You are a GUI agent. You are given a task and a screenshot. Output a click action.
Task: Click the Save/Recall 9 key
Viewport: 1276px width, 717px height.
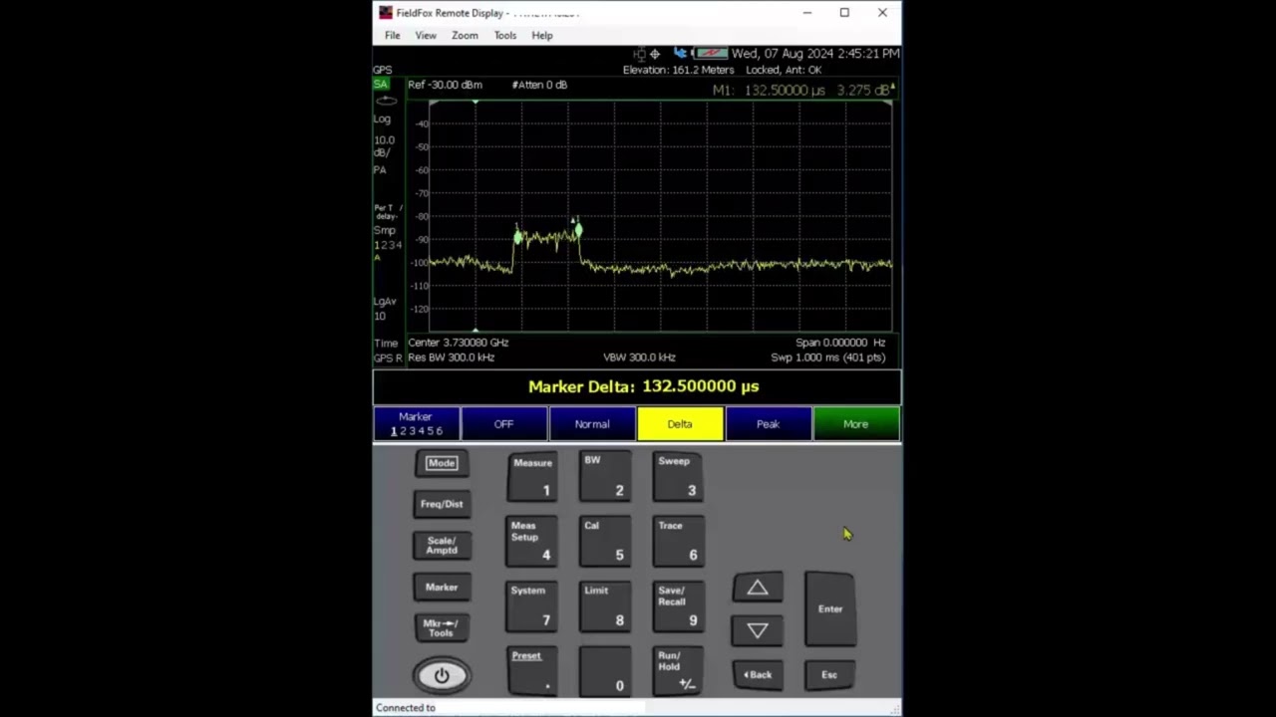pos(678,605)
